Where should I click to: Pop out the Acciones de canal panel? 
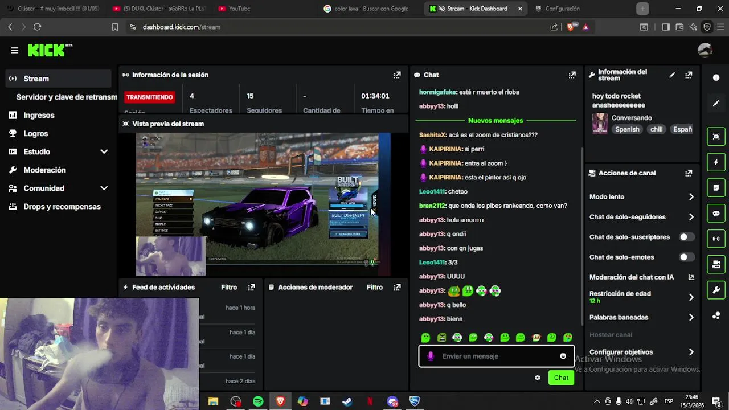pos(689,173)
